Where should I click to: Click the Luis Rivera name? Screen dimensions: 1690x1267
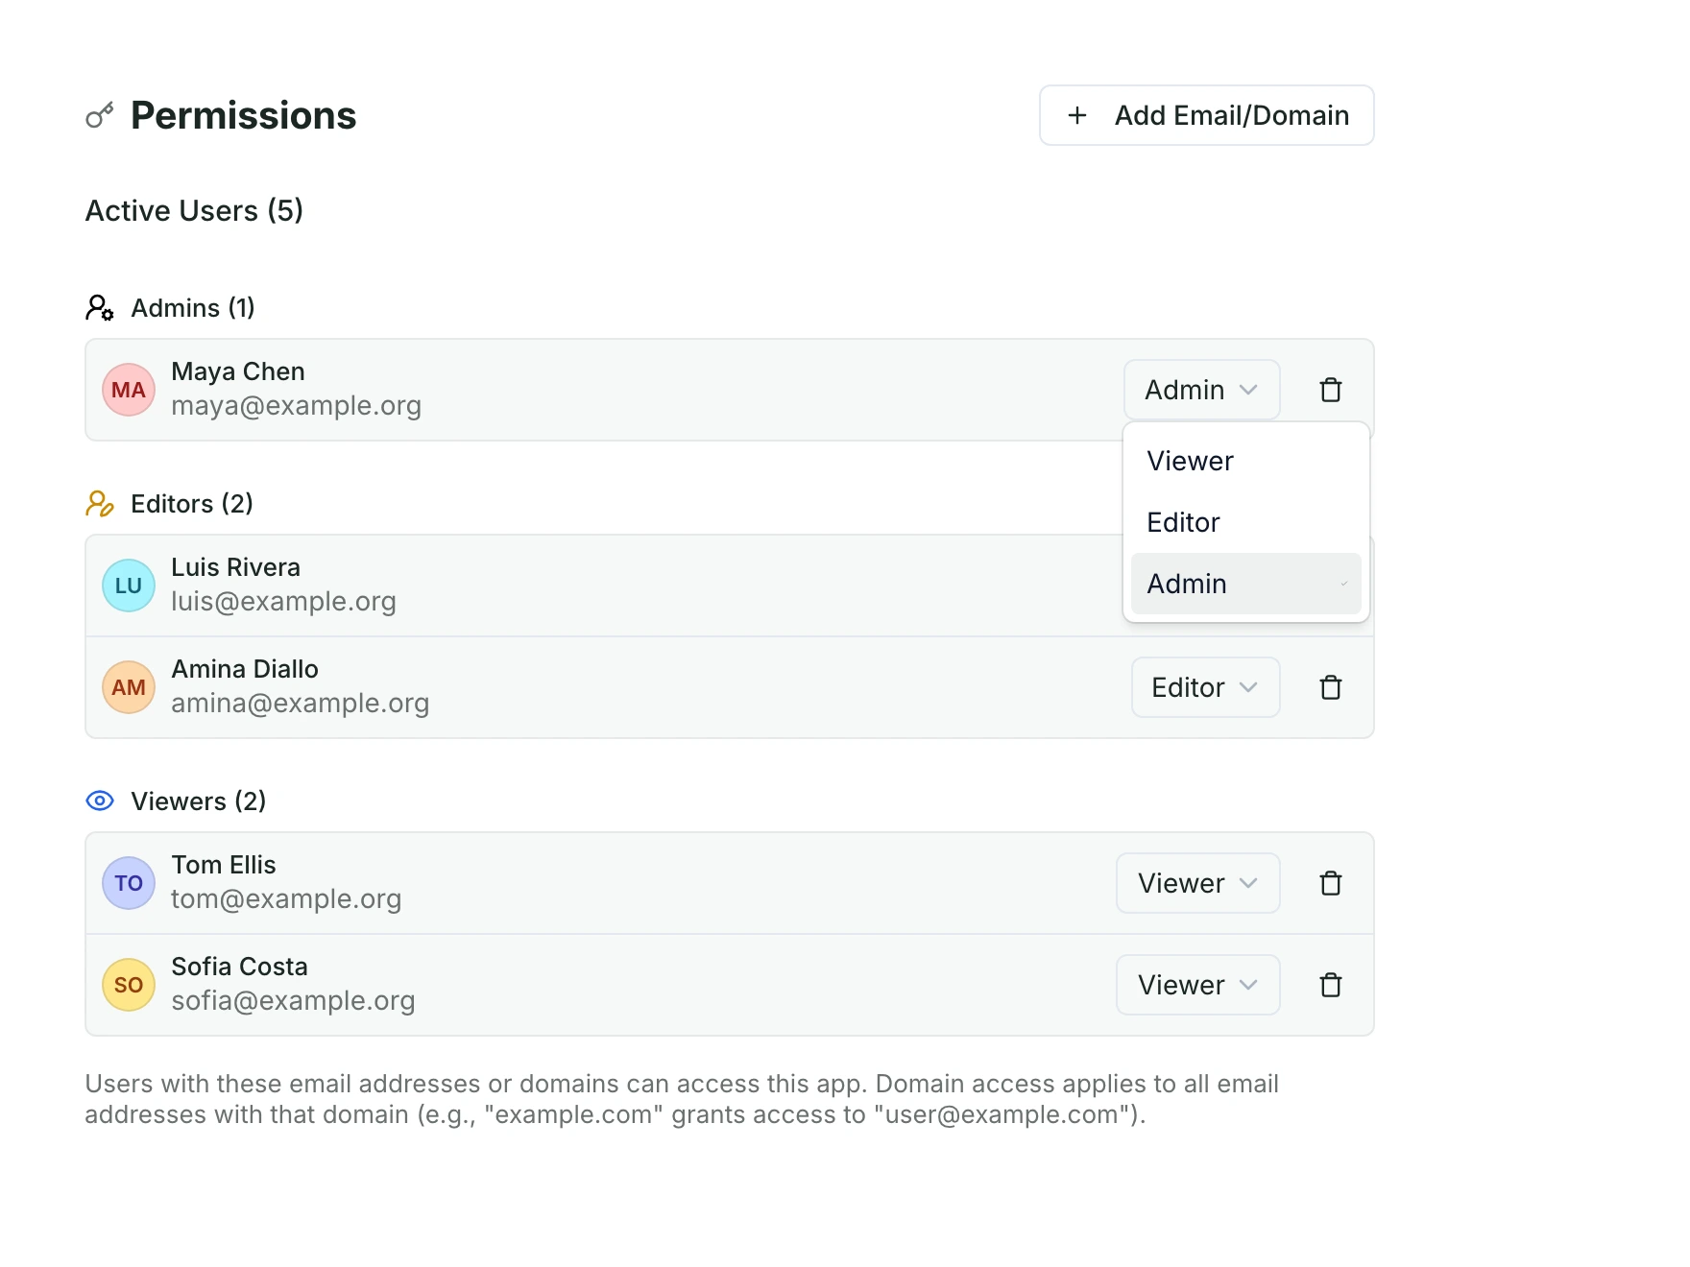click(x=235, y=567)
